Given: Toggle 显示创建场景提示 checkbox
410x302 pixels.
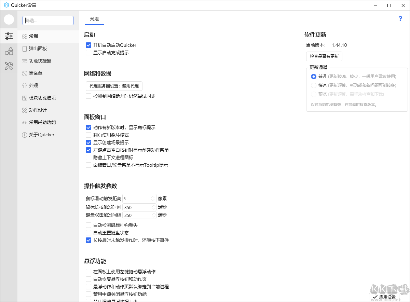Looking at the screenshot, I should 88,142.
